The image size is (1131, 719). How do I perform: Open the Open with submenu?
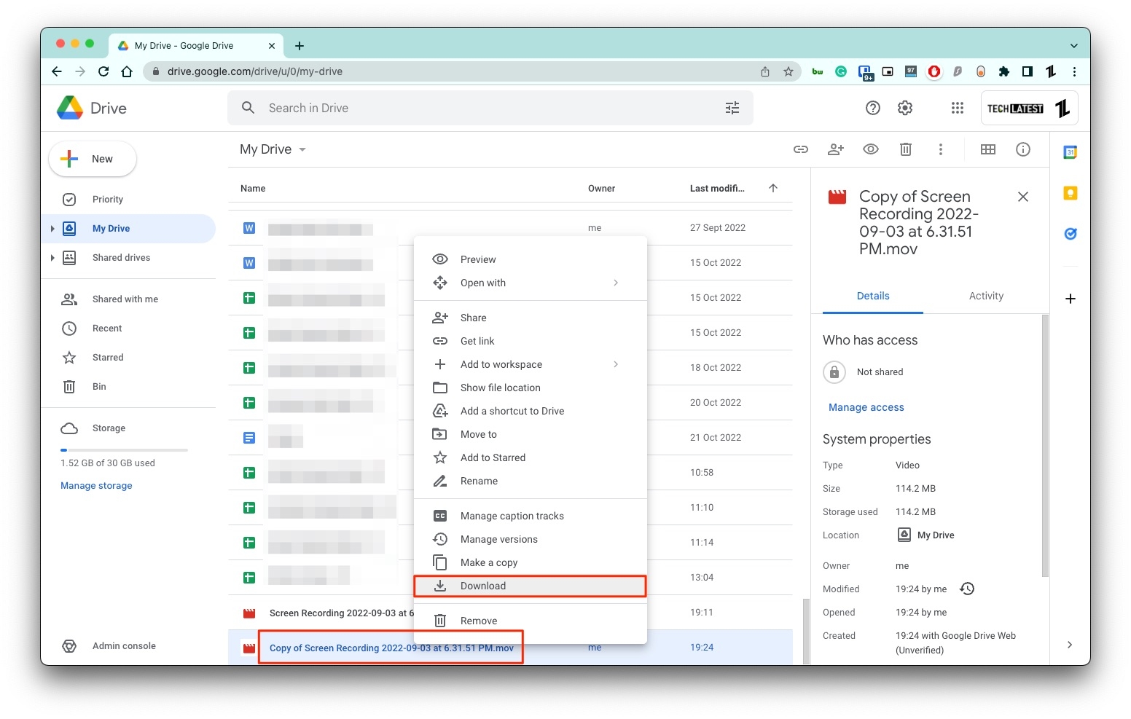tap(482, 283)
